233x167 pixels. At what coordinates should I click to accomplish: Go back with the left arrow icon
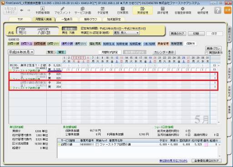(x=22, y=10)
